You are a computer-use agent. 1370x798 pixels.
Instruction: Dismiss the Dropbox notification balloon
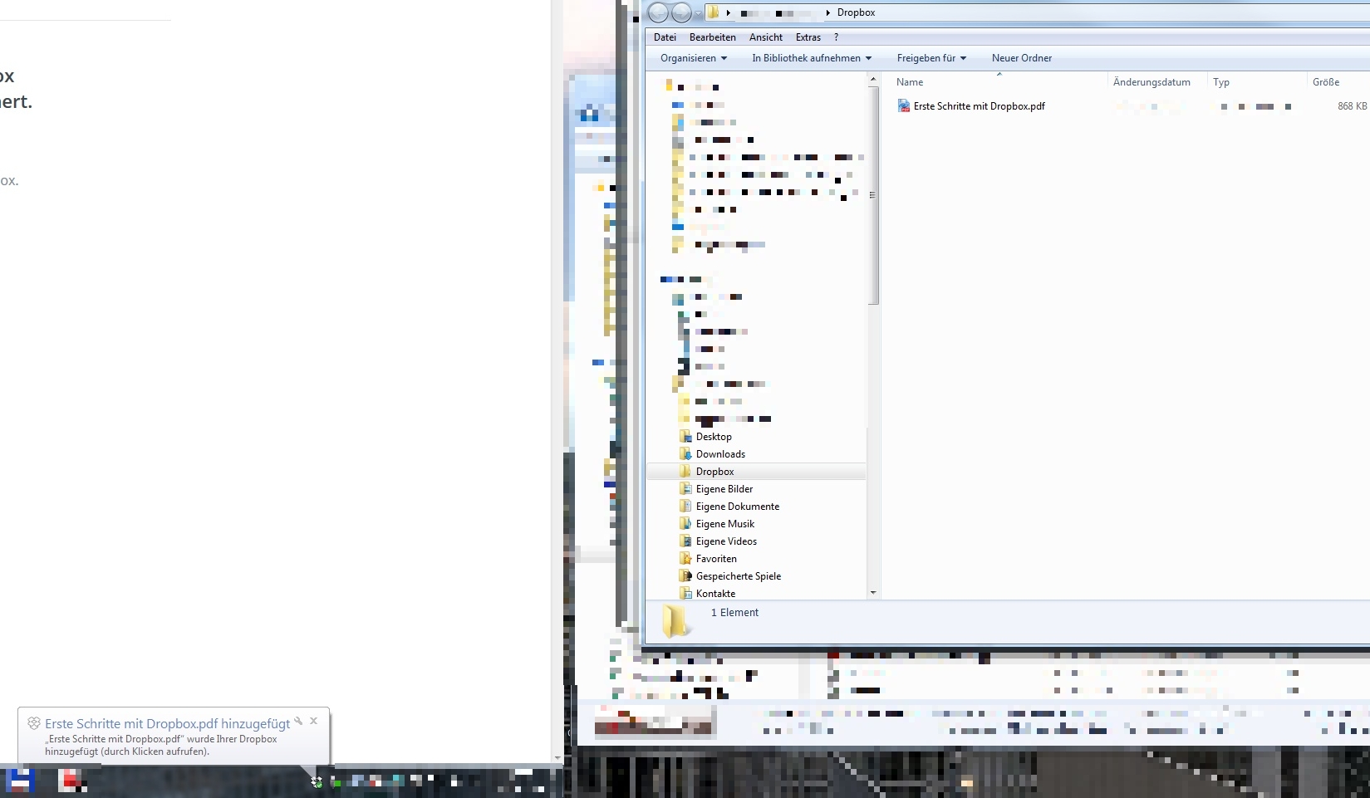click(314, 721)
